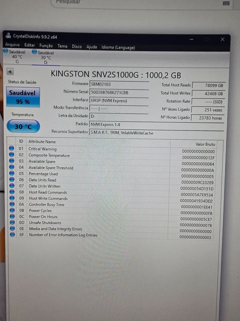The height and width of the screenshot is (321, 240).
Task: Minimize the CrystalDiskInfo window
Action: pos(192,39)
